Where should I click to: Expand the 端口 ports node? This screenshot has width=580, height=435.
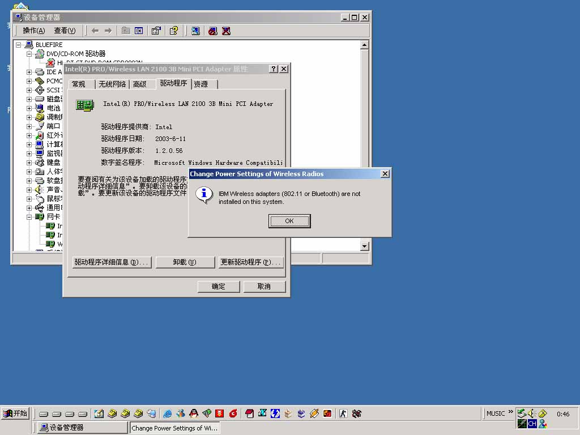(29, 126)
